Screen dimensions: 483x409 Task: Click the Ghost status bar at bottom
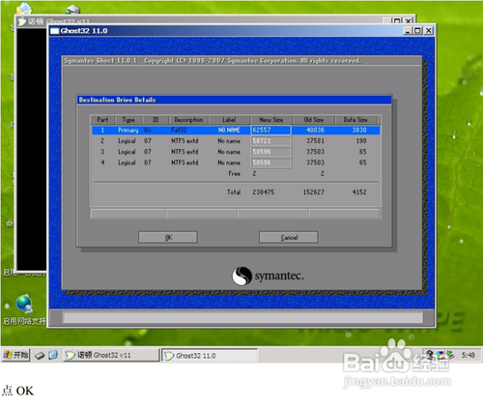pyautogui.click(x=242, y=318)
